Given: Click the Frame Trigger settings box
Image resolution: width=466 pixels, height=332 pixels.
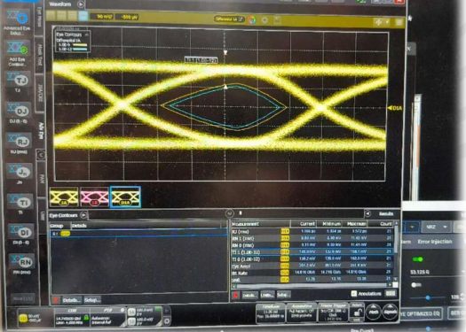Looking at the screenshot, I should click(333, 313).
